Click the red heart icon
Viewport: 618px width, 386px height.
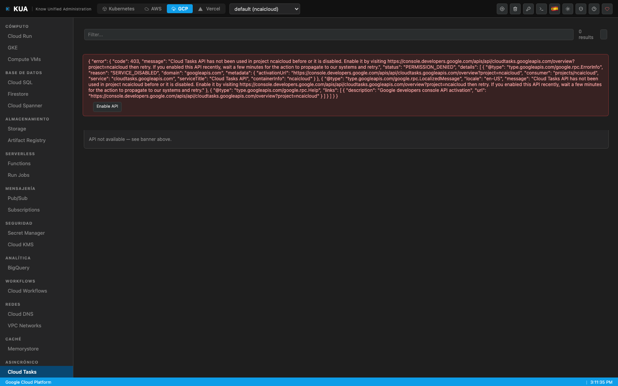click(607, 9)
